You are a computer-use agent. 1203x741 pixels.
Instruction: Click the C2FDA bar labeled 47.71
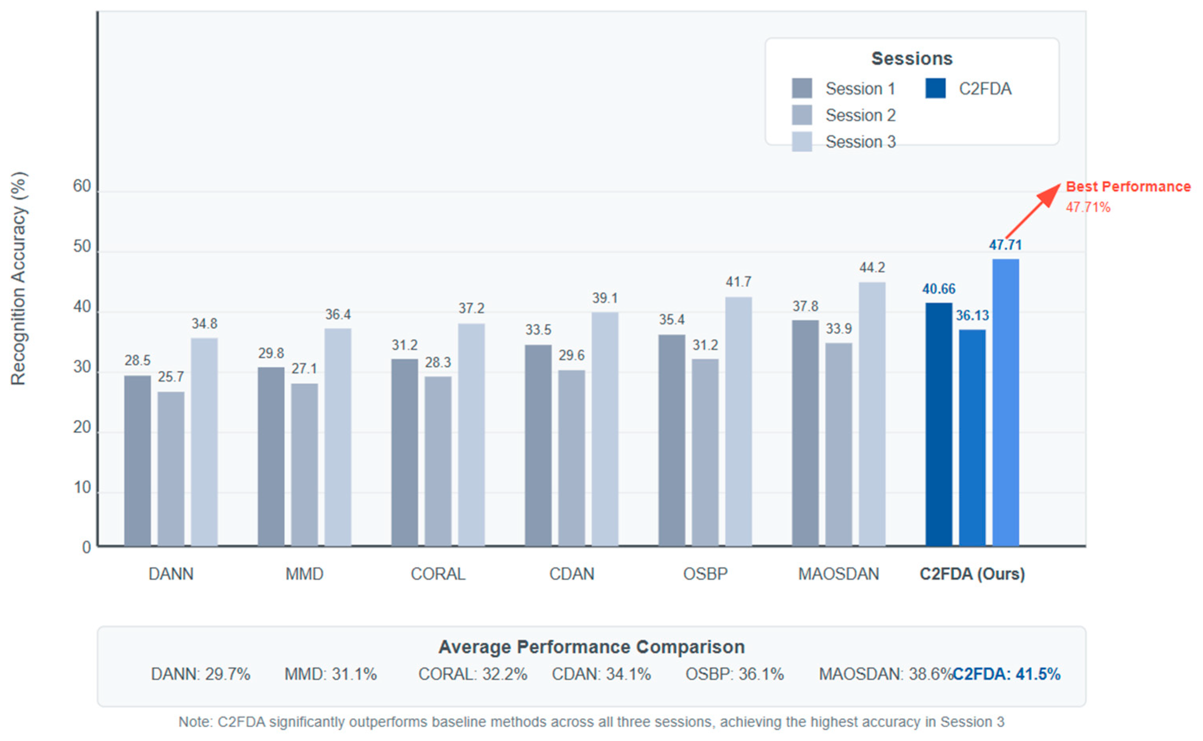1005,402
